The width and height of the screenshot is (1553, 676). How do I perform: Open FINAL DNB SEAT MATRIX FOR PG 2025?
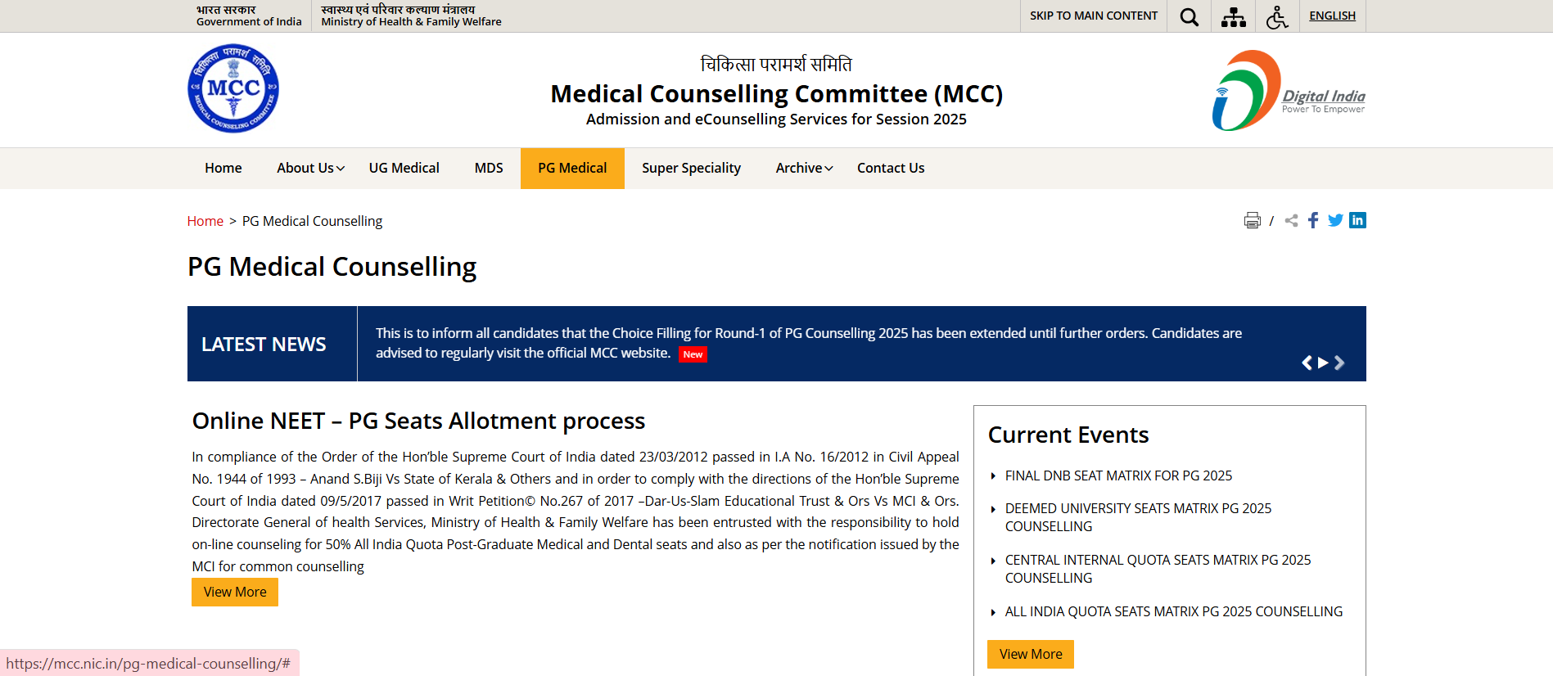(x=1118, y=475)
